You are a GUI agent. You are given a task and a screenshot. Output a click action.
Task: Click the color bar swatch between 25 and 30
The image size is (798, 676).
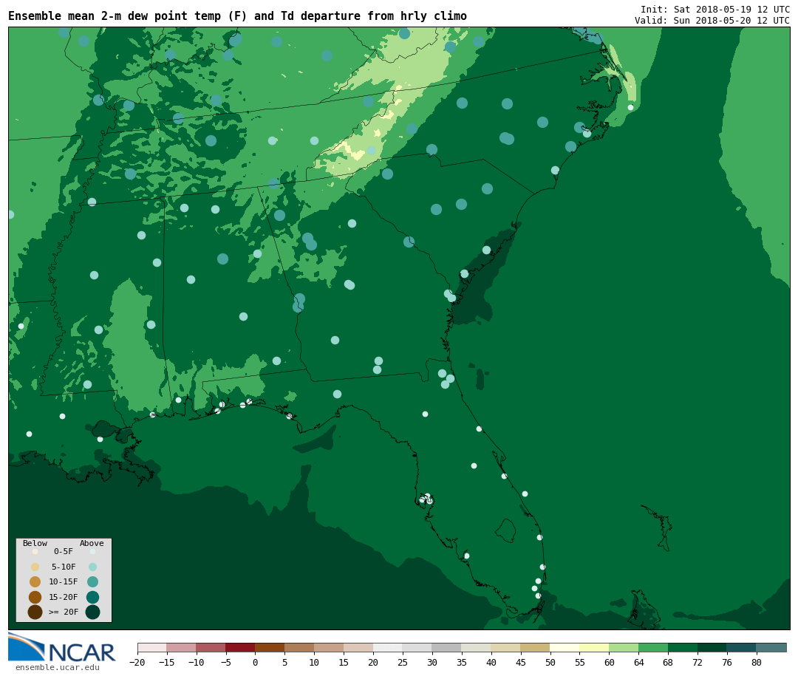pyautogui.click(x=417, y=647)
